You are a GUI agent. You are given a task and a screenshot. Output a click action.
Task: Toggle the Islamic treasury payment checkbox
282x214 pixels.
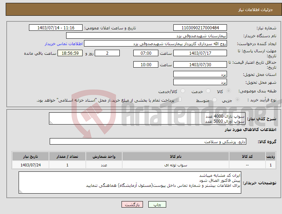[179, 99]
